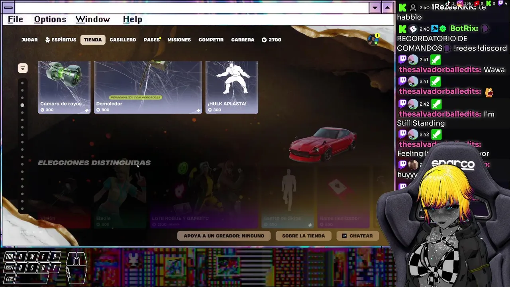Click the plus icon on Cámara de rayos card
510x287 pixels.
click(x=86, y=110)
